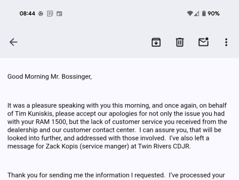This screenshot has height=180, width=239.
Task: Tap the back arrow to return to inbox
Action: click(x=14, y=42)
